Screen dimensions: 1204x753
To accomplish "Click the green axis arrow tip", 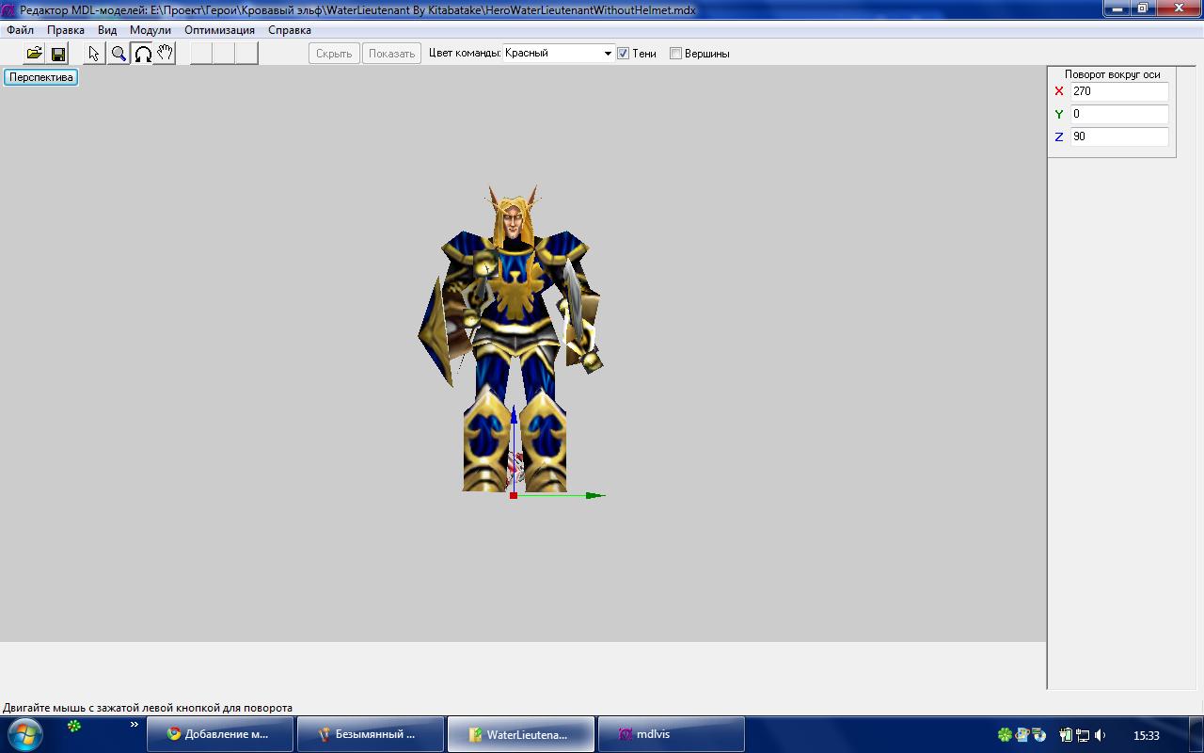I will [597, 495].
